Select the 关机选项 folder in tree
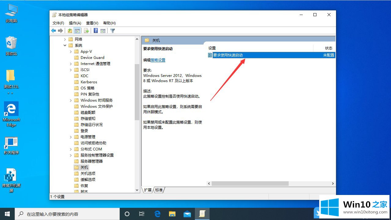391x220 pixels. tap(88, 173)
